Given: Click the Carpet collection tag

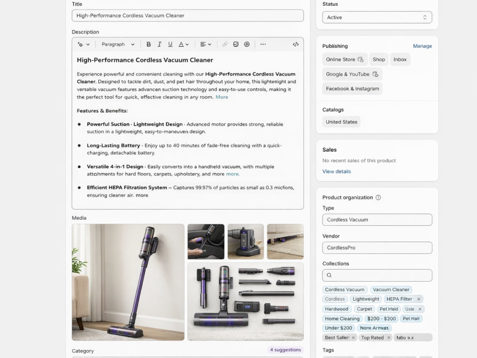Looking at the screenshot, I should pos(364,309).
